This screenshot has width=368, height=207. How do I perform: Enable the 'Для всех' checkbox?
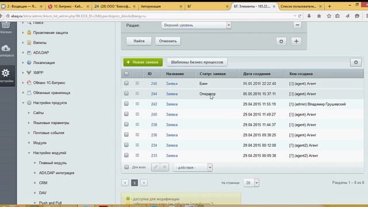pyautogui.click(x=126, y=167)
